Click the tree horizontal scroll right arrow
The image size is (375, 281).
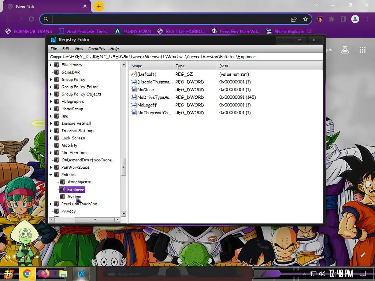117,220
